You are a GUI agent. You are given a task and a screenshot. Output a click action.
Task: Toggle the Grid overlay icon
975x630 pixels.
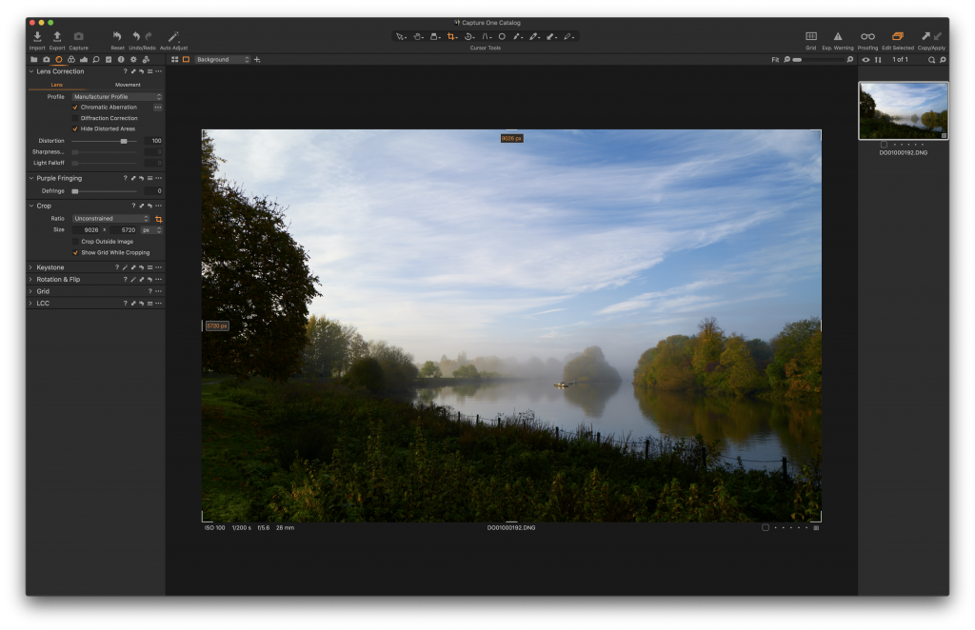(811, 36)
